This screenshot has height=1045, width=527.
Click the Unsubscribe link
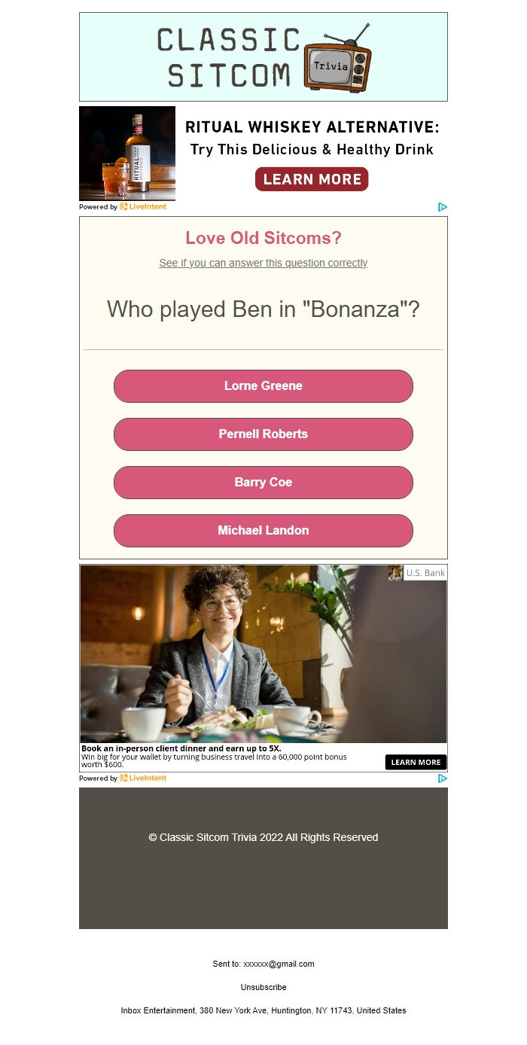click(x=263, y=987)
